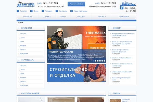
Task: Open Шпатлевка in the Прайс-лист panel
Action: coord(24,53)
